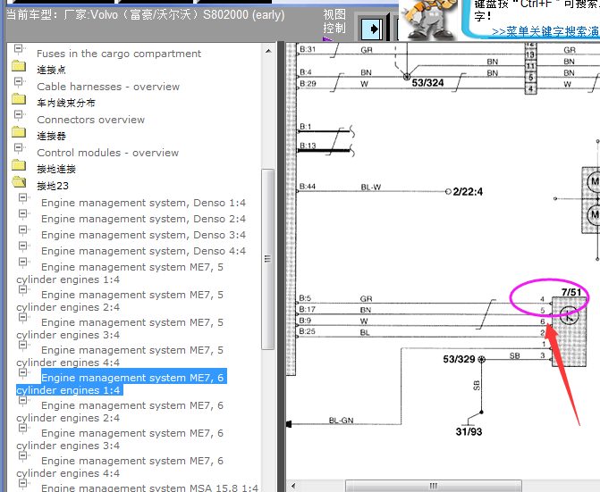Click splice label 53/329 in diagram
This screenshot has height=492, width=600.
pyautogui.click(x=459, y=360)
